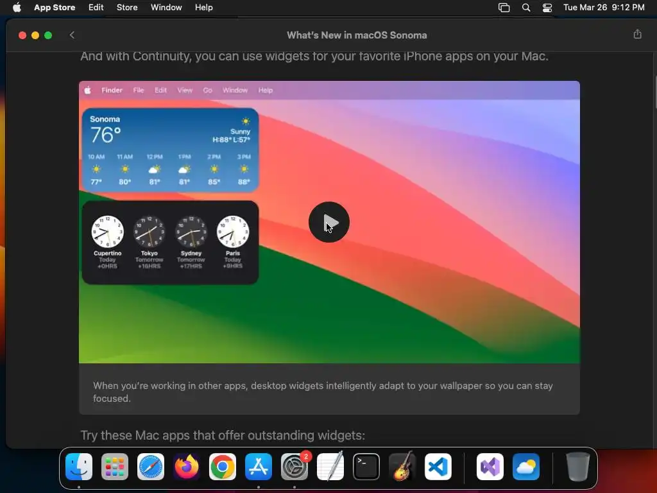
Task: Open Spotlight search in menu bar
Action: tap(526, 8)
